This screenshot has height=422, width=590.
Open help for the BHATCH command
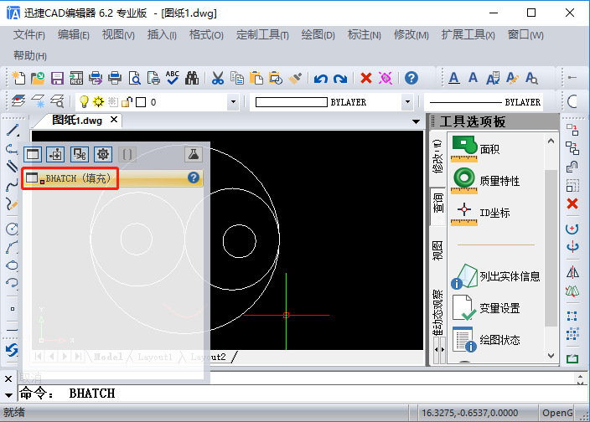194,178
